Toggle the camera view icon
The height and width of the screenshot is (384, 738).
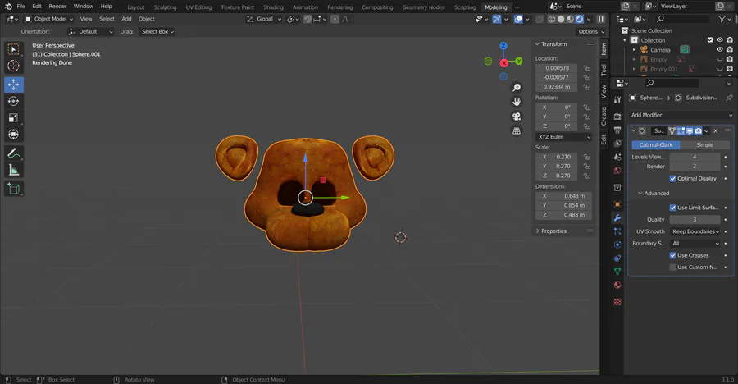pos(517,117)
